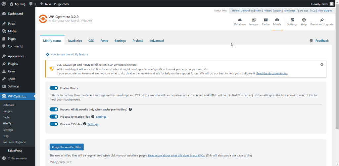Visit site via My Blog home icon
The image size is (339, 166).
(12, 4)
